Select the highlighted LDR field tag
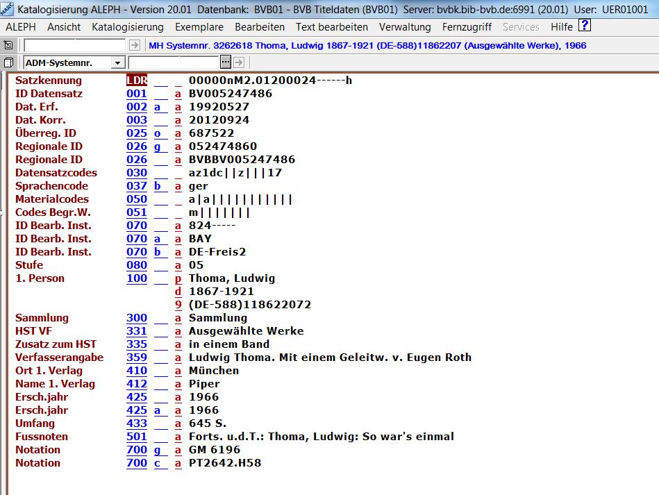The width and height of the screenshot is (659, 495). pyautogui.click(x=137, y=81)
